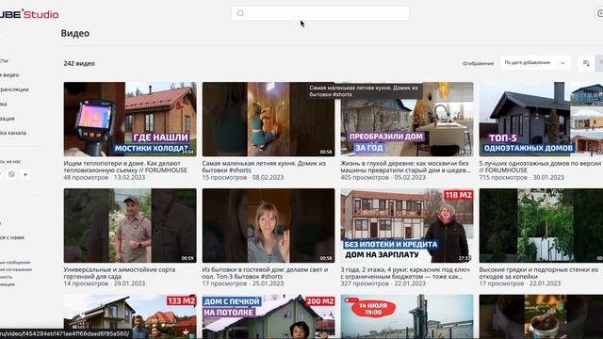
Task: Click the title '5 лучших одноэтажных домов'
Action: (x=540, y=167)
